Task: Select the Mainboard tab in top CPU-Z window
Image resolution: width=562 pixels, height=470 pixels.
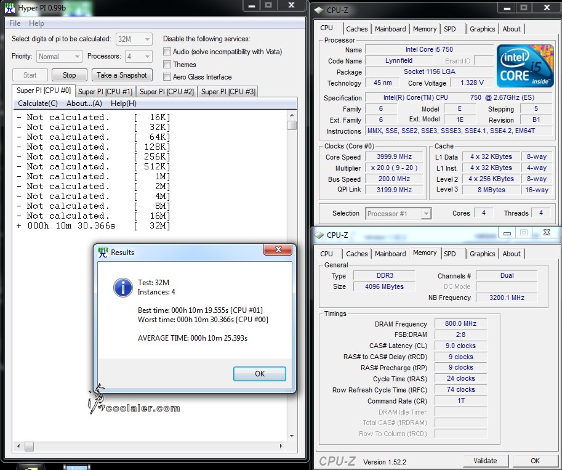Action: 390,29
